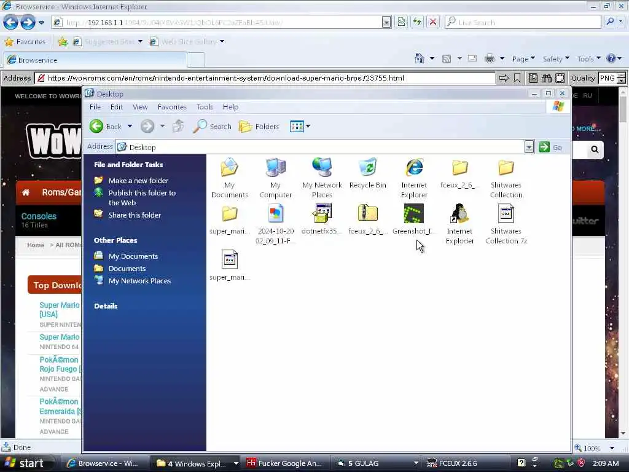Open Web Slice Gallery dropdown
629x472 pixels.
222,41
